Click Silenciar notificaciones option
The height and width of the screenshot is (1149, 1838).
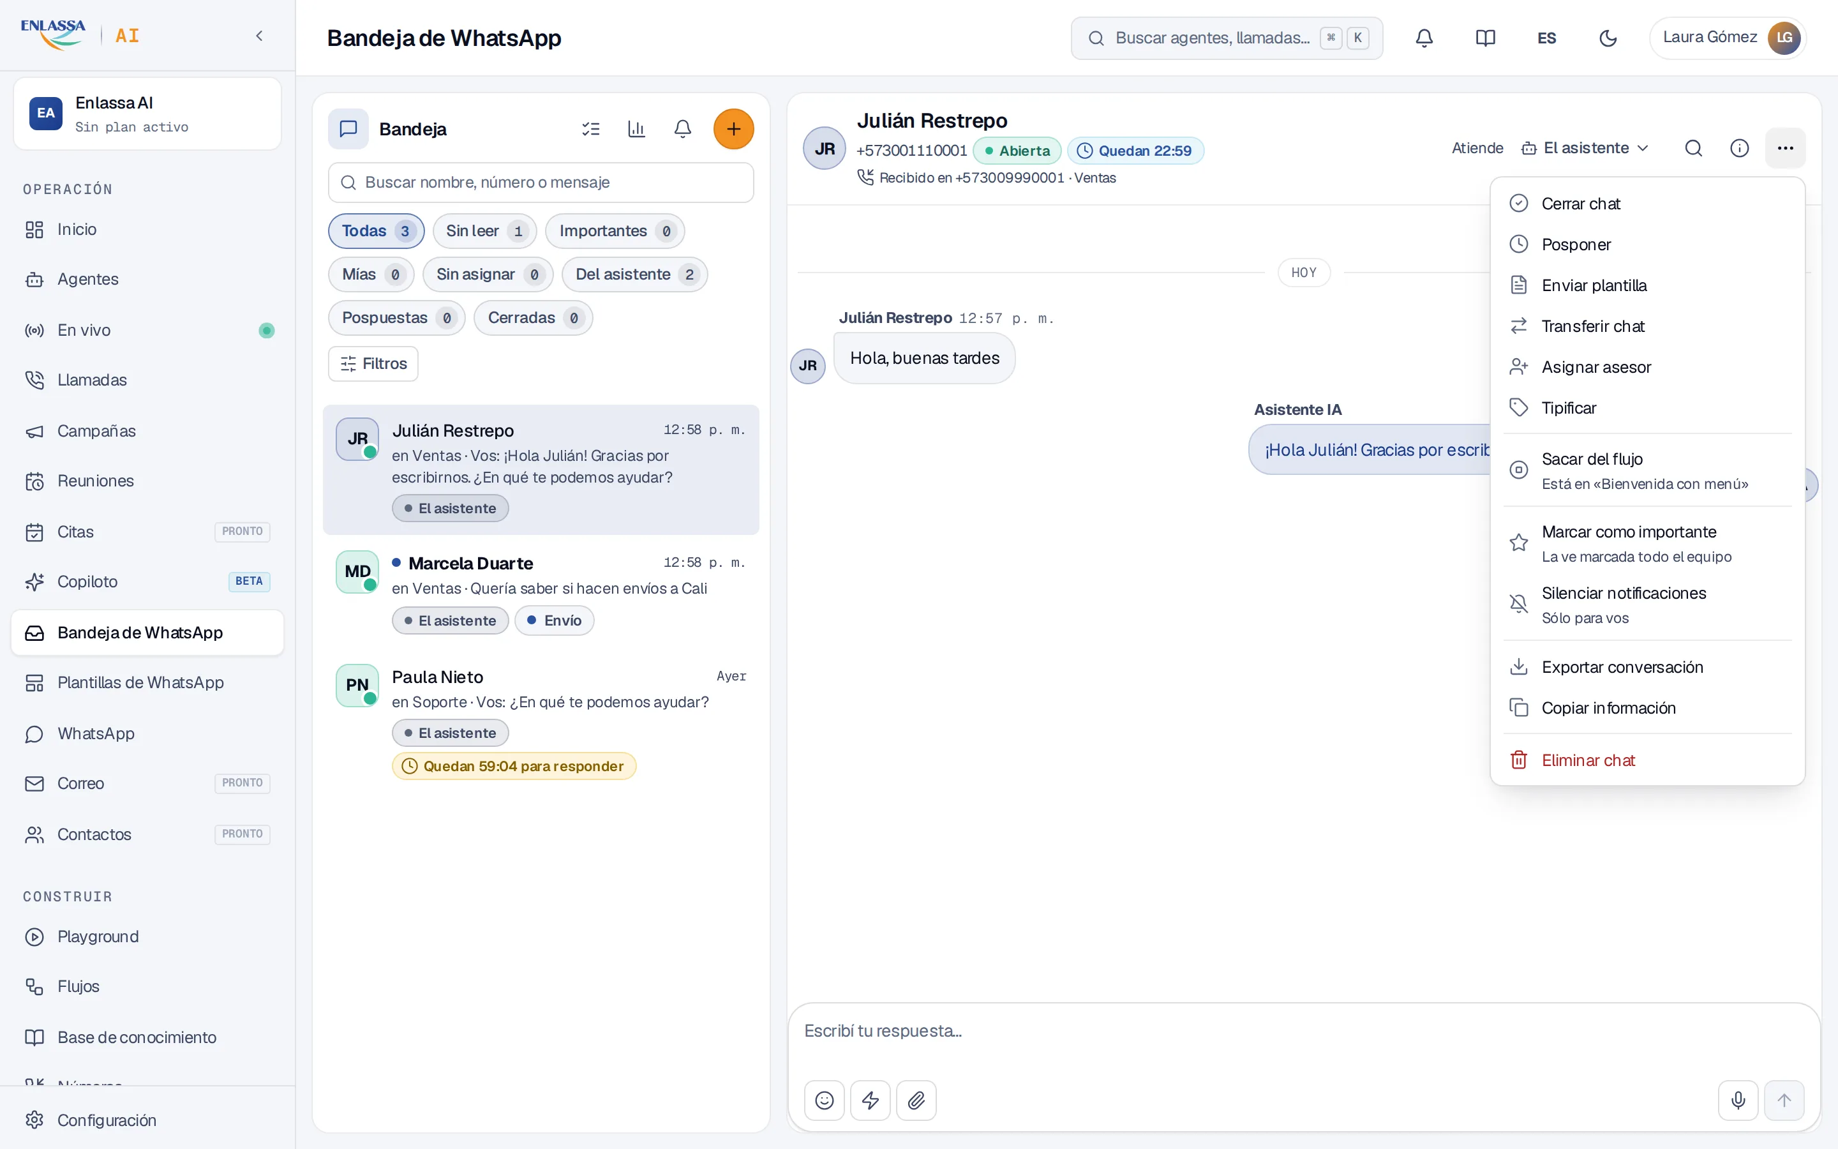[x=1647, y=605]
